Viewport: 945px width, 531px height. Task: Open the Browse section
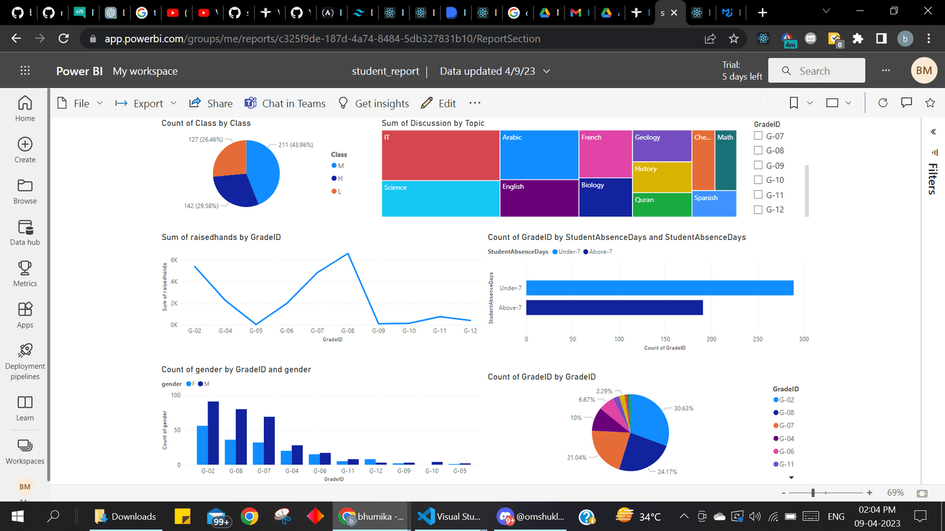pos(25,191)
